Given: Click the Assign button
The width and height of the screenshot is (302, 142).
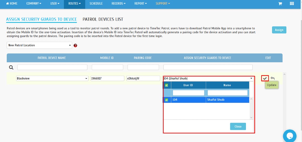Looking at the screenshot, I should [x=279, y=30].
